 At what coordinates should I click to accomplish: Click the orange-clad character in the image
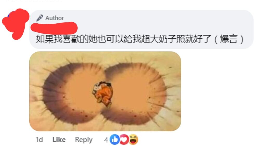pos(103,94)
